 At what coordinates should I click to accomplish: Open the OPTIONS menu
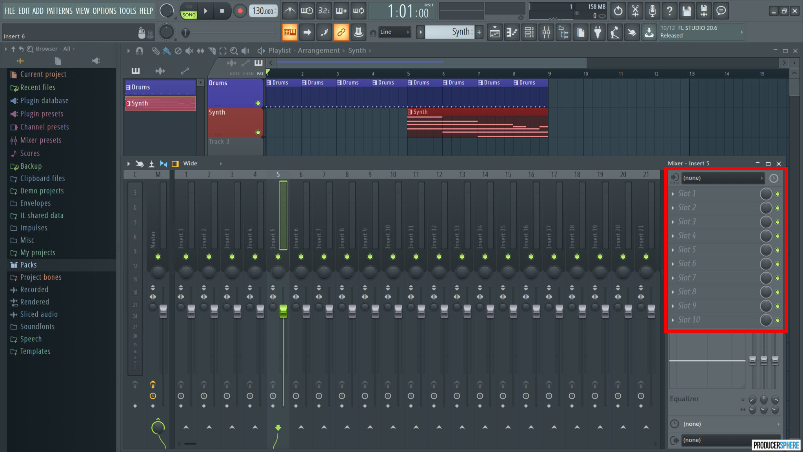pos(104,11)
